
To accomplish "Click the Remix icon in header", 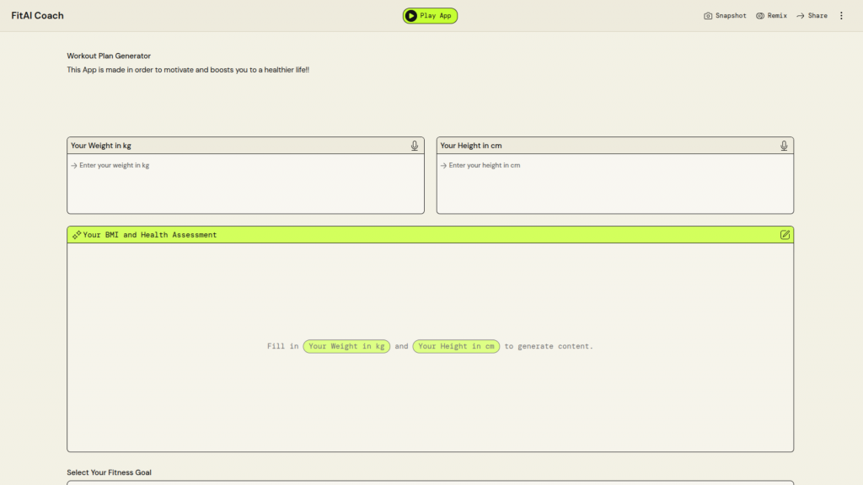I will coord(760,16).
